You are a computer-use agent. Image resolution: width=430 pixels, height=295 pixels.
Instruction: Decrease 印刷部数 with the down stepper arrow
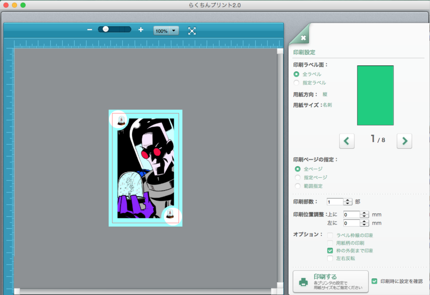[347, 204]
